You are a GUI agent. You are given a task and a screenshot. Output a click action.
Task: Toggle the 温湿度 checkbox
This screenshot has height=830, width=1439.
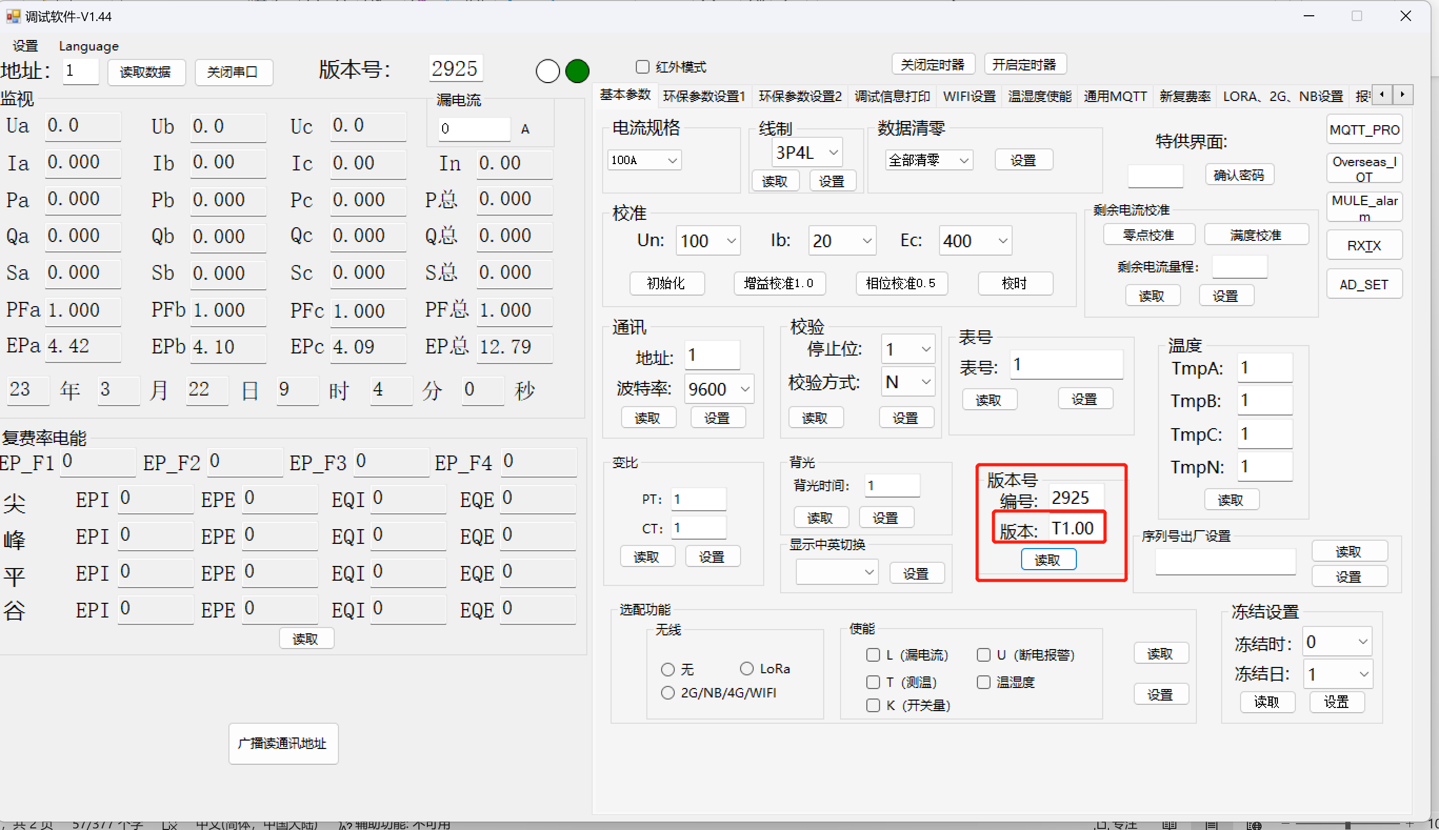tap(983, 682)
